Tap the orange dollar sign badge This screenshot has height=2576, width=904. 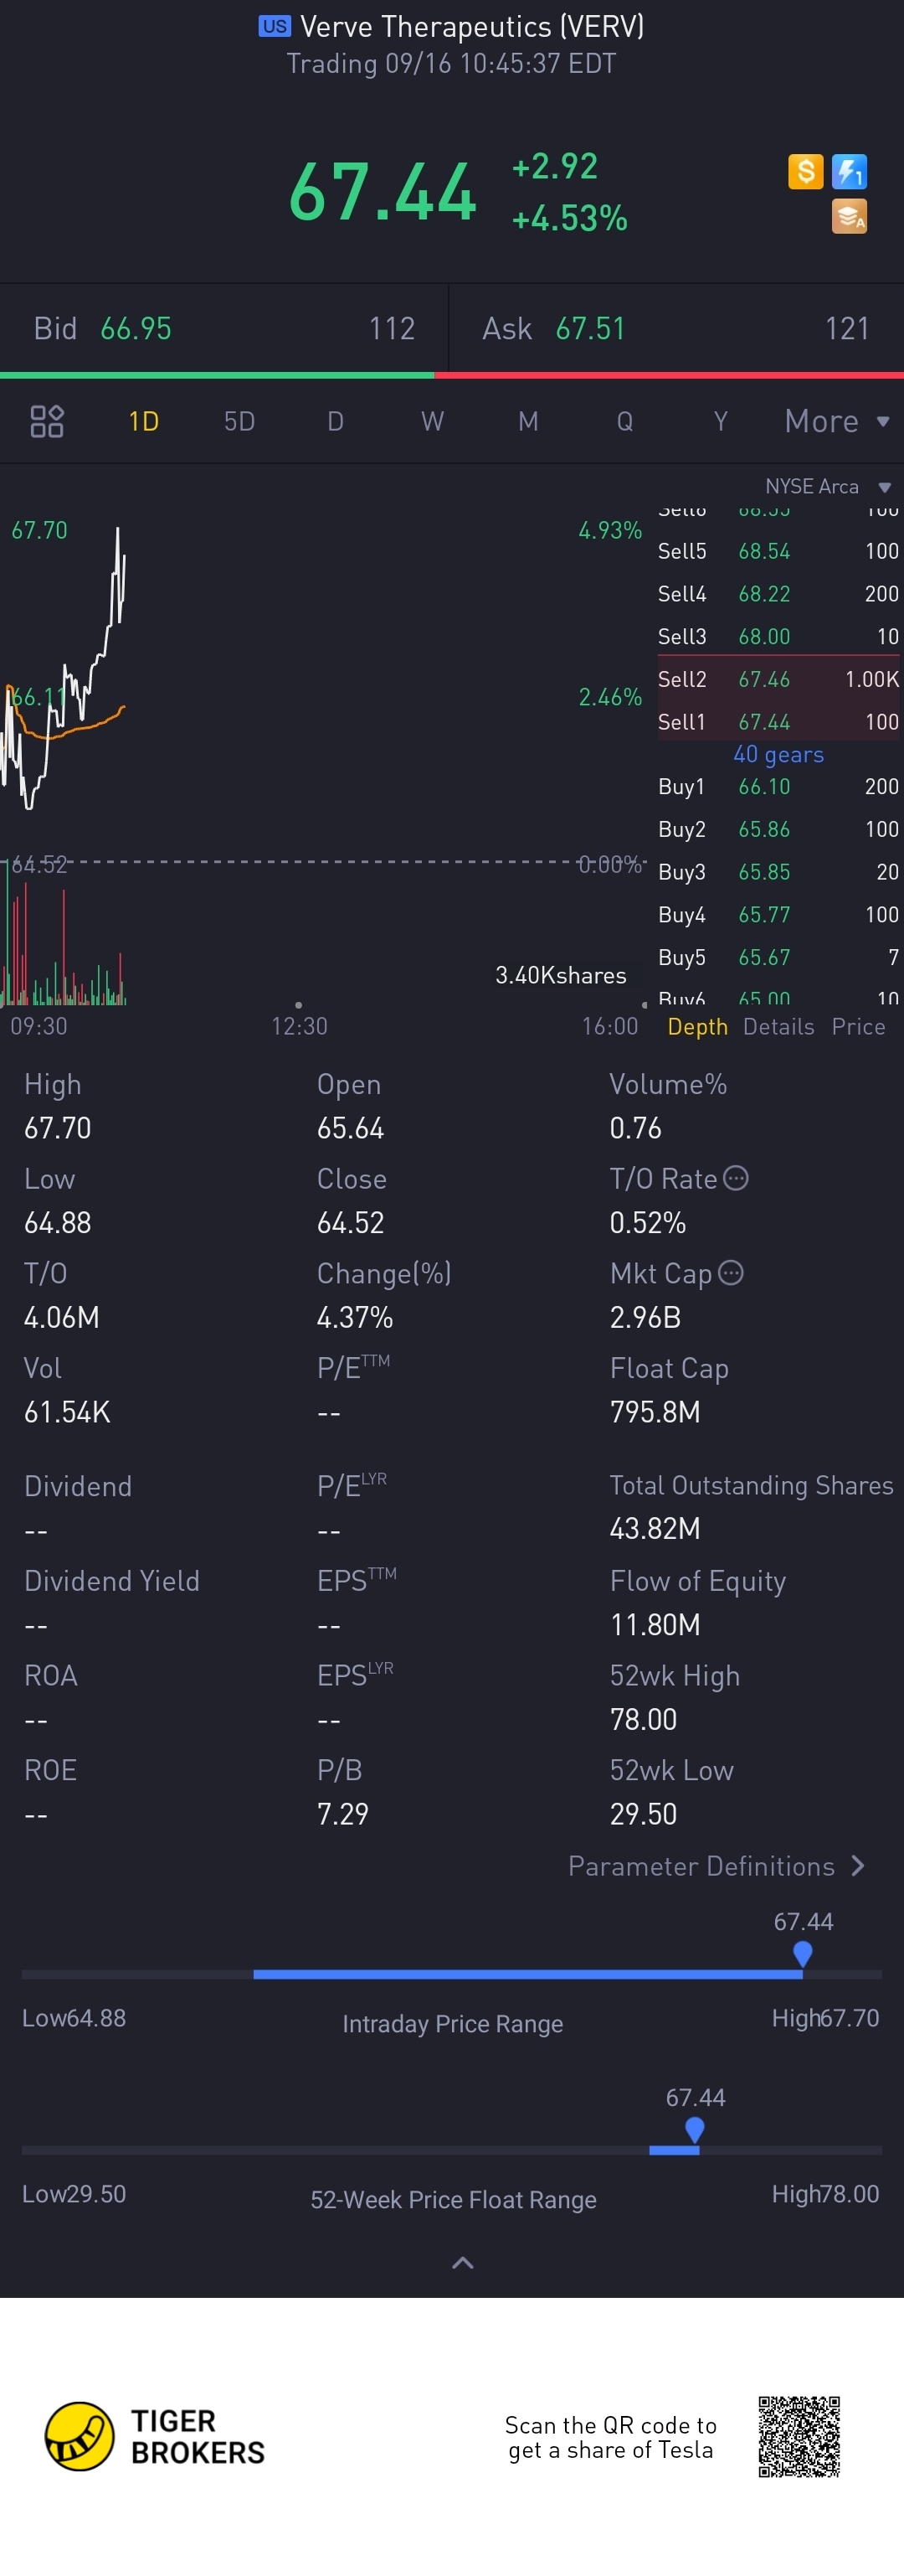tap(805, 171)
